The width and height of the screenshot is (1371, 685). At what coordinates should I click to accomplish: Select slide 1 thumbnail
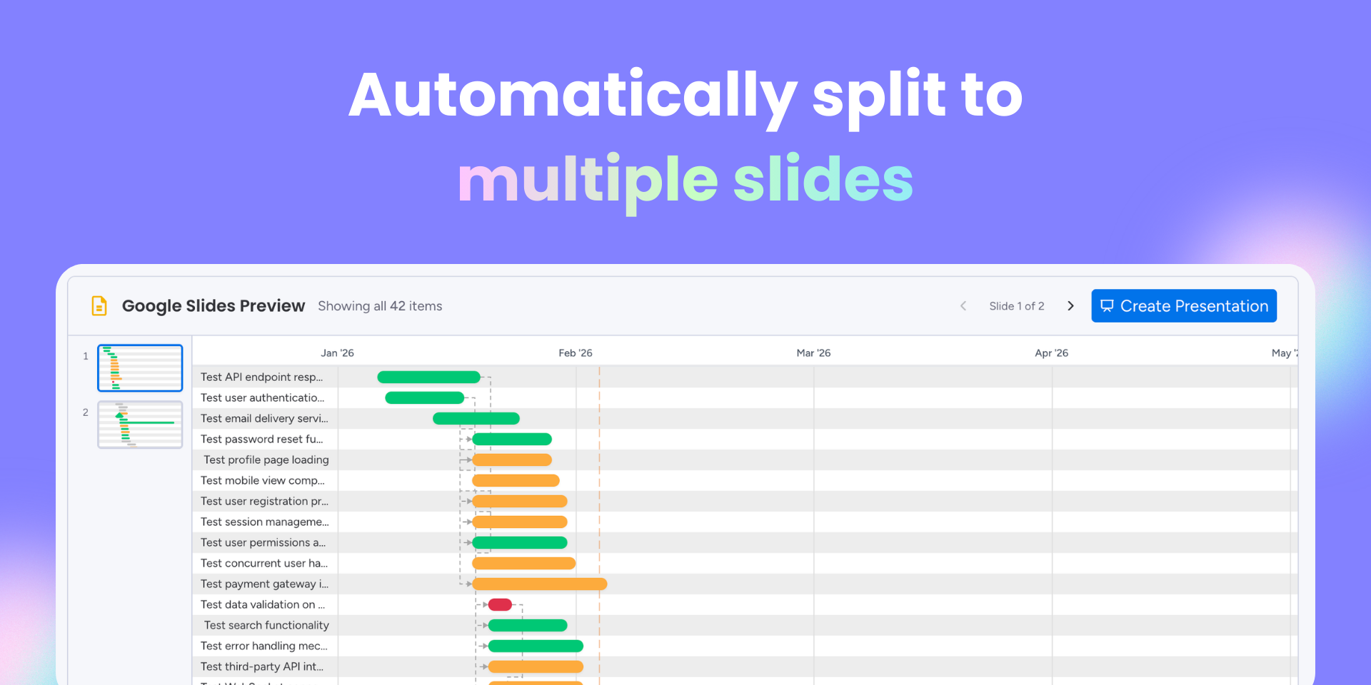(140, 368)
